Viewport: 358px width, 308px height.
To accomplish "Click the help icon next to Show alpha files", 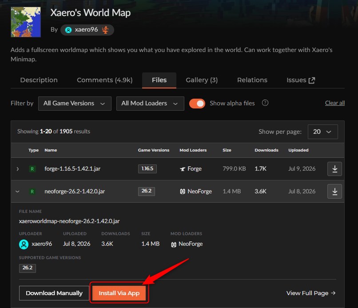I will click(265, 103).
